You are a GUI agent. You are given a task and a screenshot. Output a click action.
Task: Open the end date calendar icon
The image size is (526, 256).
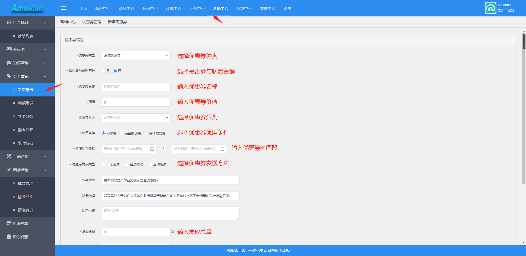pos(222,149)
